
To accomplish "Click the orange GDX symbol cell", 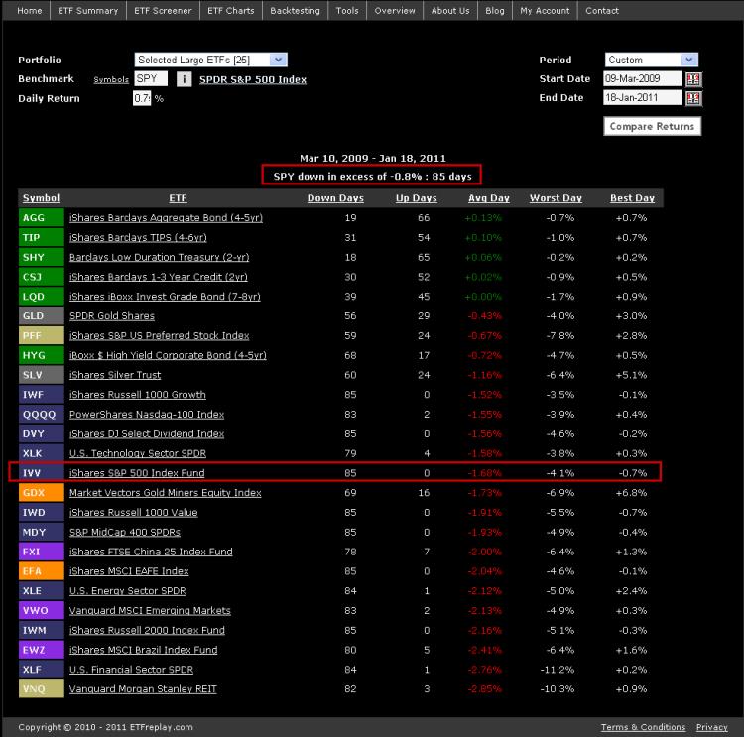I will point(42,493).
